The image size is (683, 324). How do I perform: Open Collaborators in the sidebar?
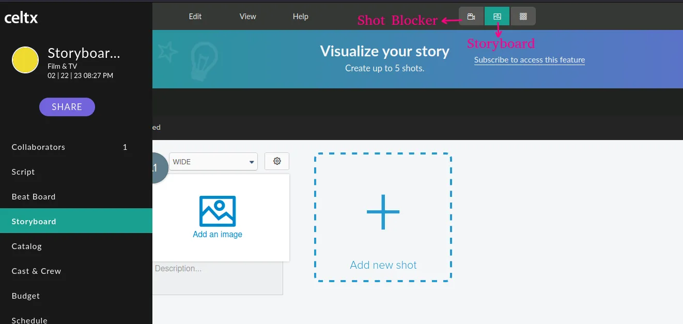click(76, 147)
